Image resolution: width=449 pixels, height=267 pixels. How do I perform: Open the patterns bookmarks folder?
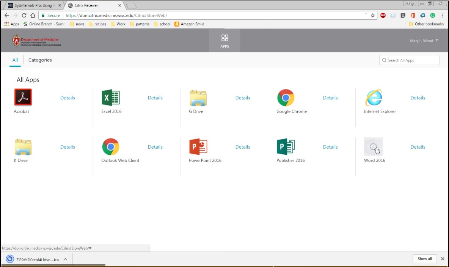pyautogui.click(x=140, y=24)
